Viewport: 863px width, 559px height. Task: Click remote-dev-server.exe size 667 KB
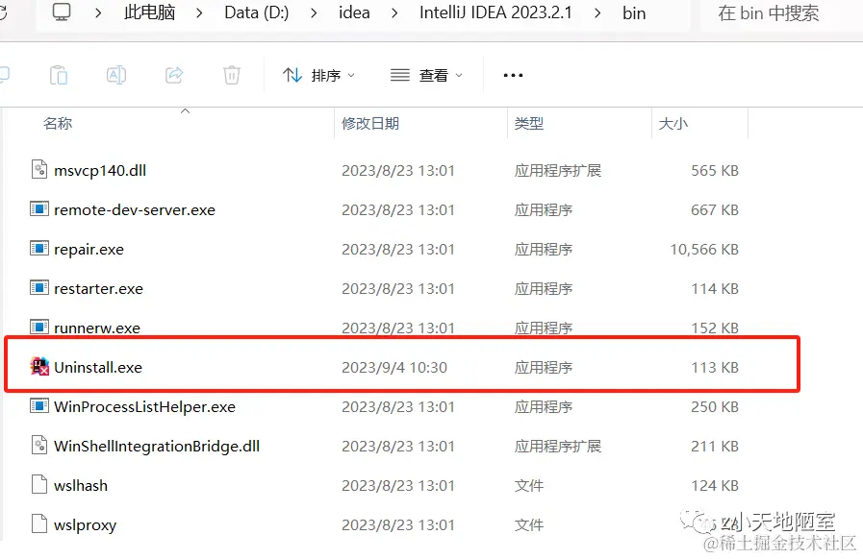pos(715,210)
